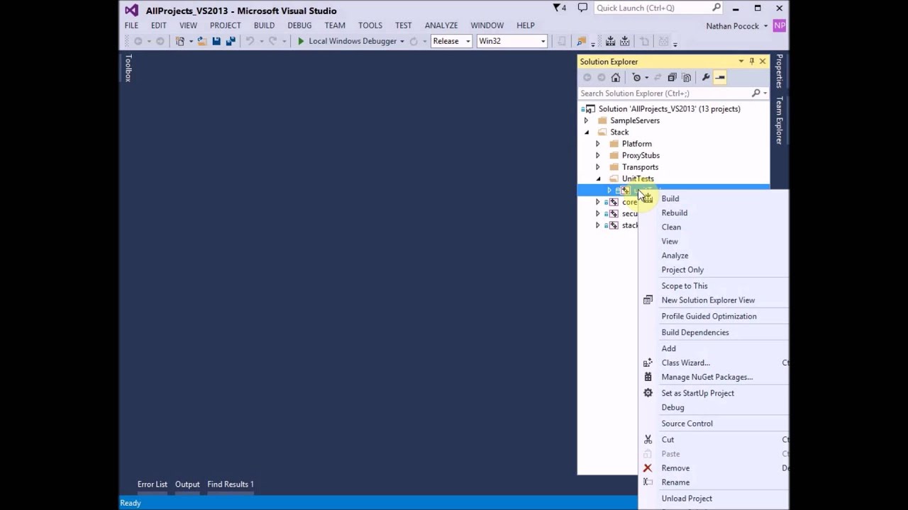This screenshot has height=510, width=908.
Task: Open the Find Results 1 tab
Action: coord(231,484)
